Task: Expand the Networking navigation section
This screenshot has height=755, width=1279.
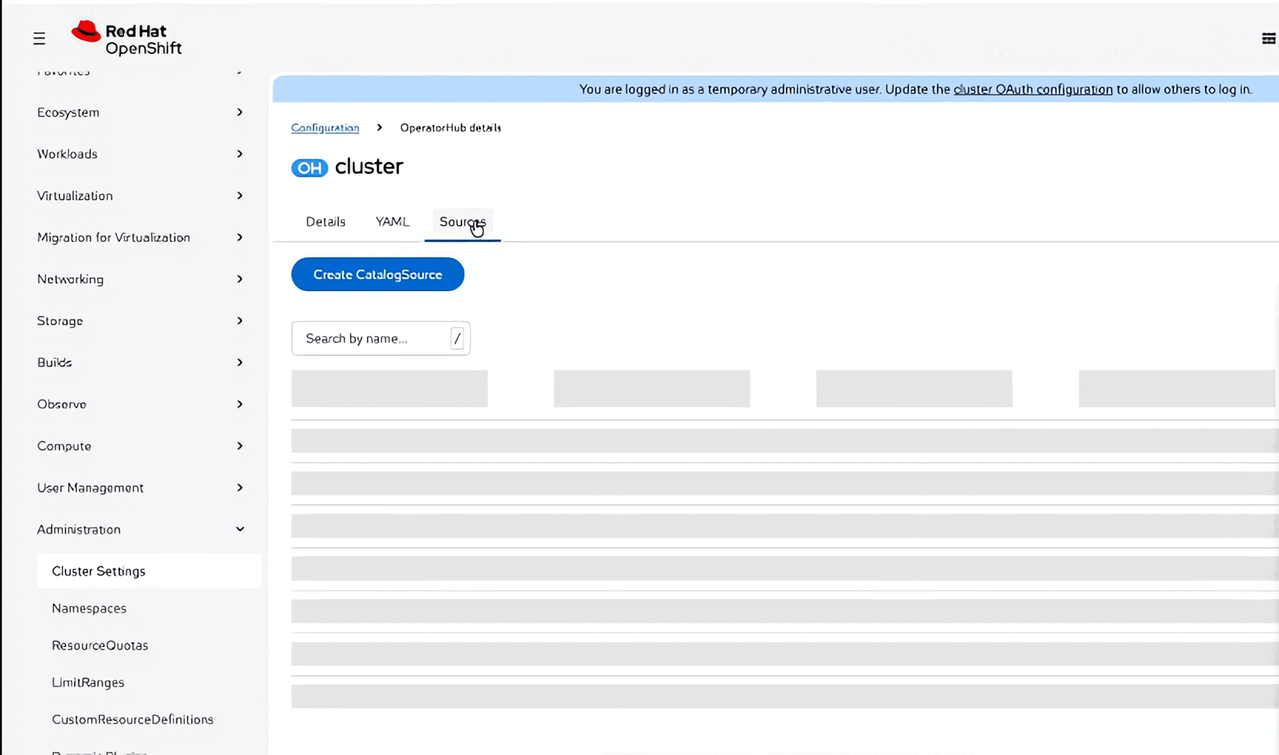Action: [140, 279]
